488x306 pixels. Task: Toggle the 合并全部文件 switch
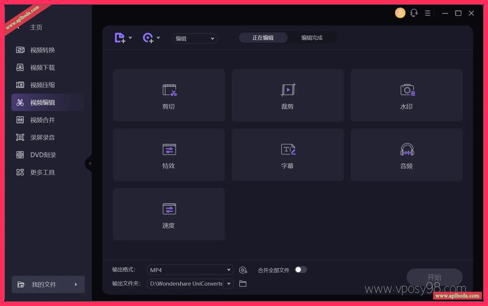point(301,270)
